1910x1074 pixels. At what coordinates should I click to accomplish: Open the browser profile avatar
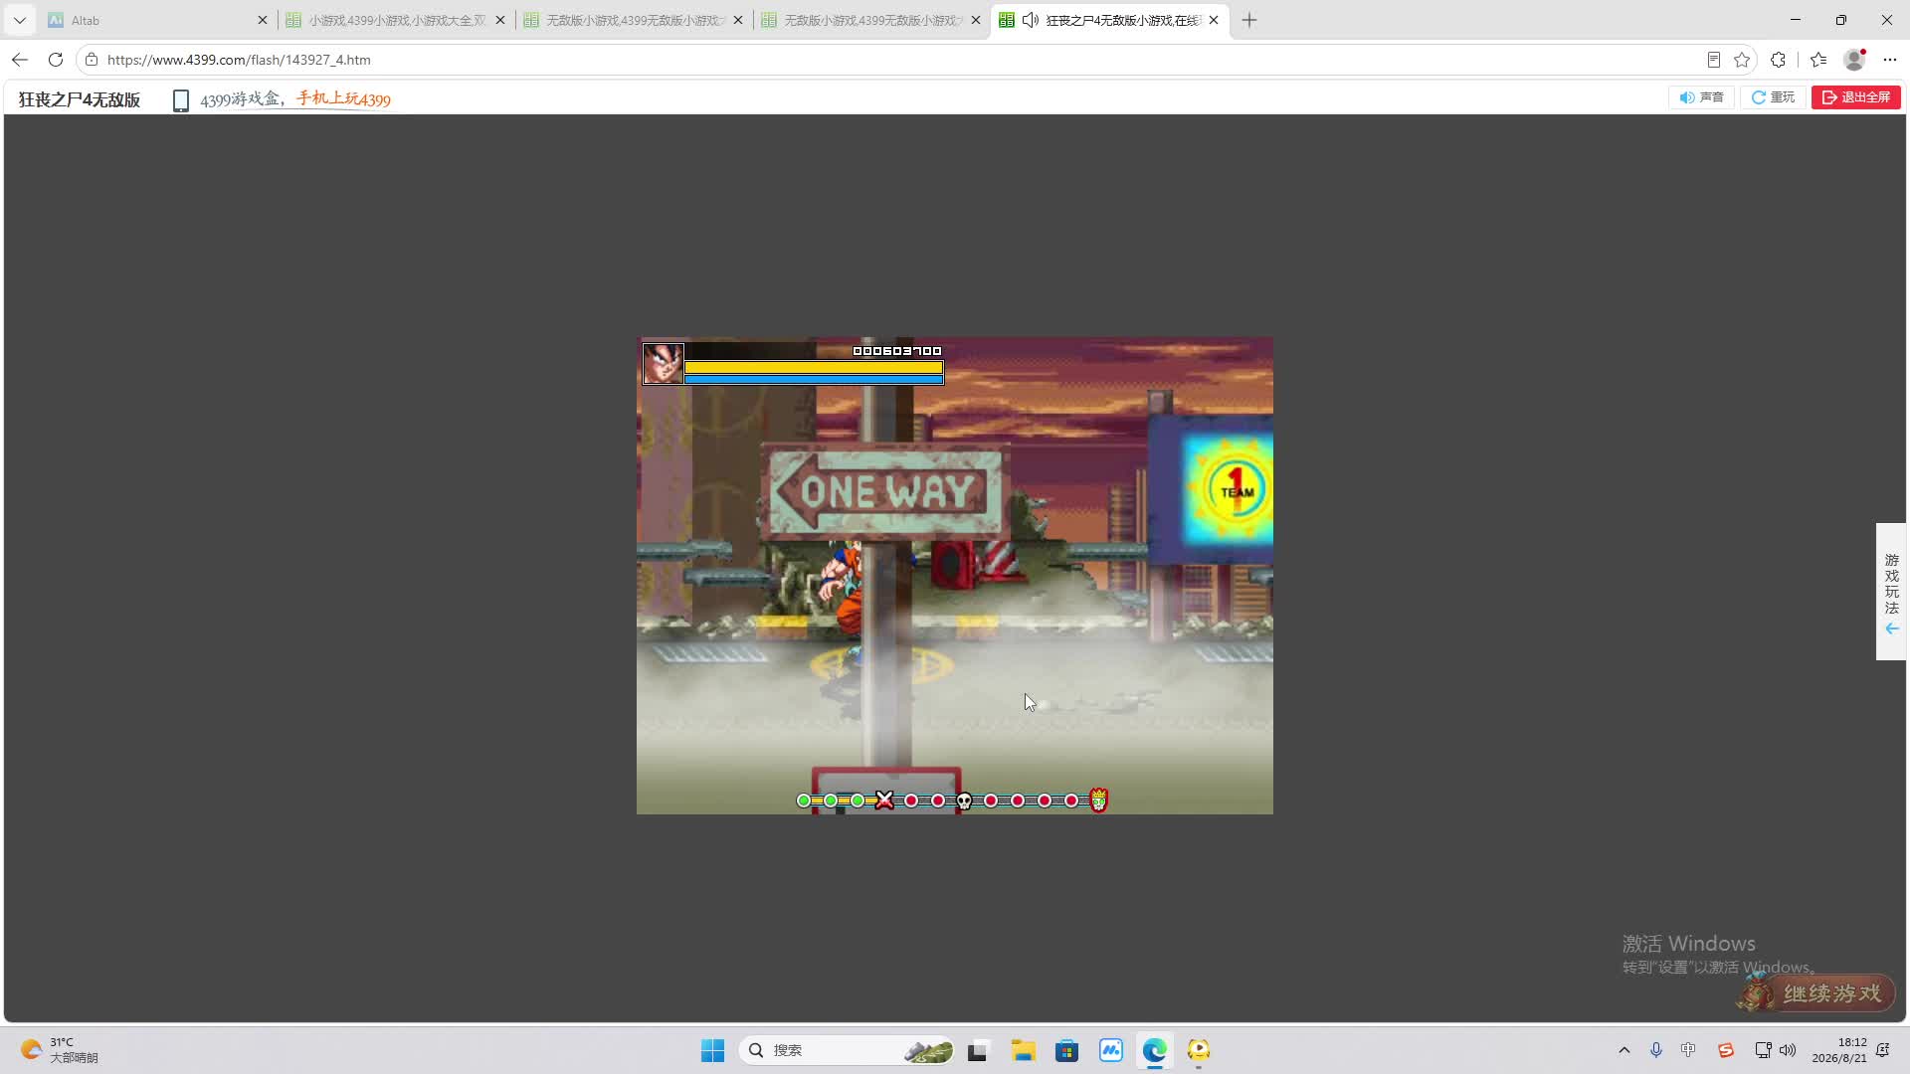coord(1854,60)
